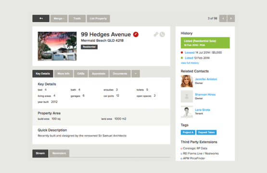Select the Project A tag
The image size is (267, 173).
(188, 132)
